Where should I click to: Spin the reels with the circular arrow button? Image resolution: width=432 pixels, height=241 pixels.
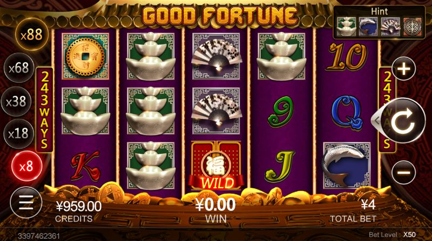pyautogui.click(x=404, y=121)
